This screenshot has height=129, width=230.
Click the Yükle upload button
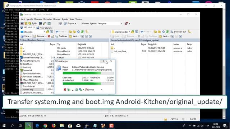click(x=25, y=36)
